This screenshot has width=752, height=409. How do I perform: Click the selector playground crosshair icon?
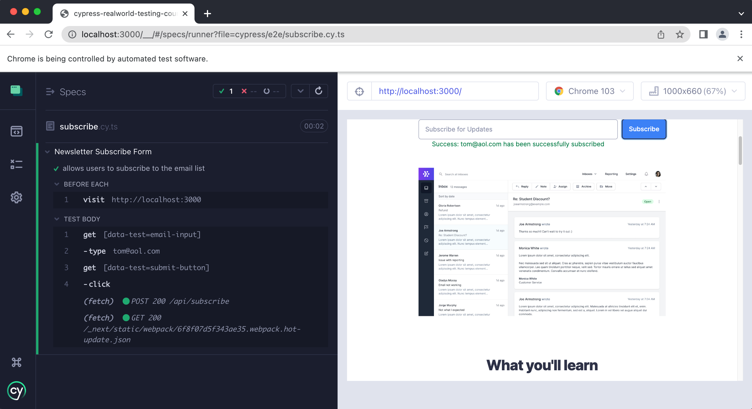pyautogui.click(x=359, y=91)
